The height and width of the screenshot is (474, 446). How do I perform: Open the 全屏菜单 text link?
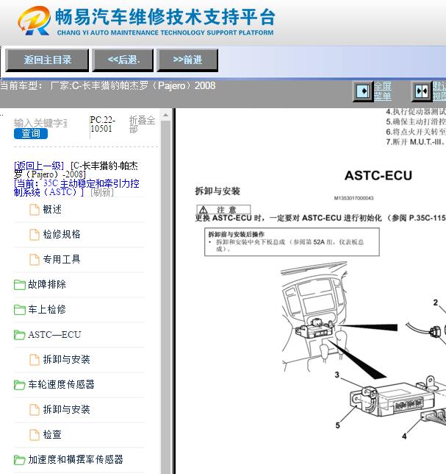tap(383, 91)
